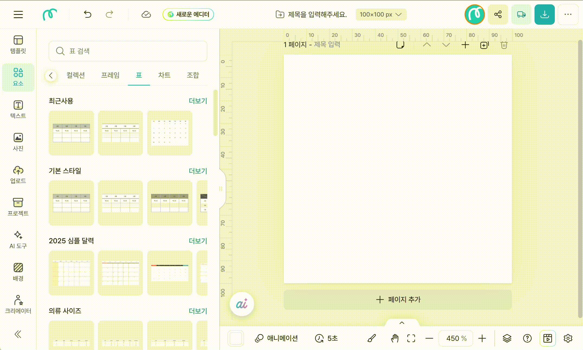Toggle fullscreen view icon
Viewport: 583px width, 350px height.
click(x=411, y=338)
